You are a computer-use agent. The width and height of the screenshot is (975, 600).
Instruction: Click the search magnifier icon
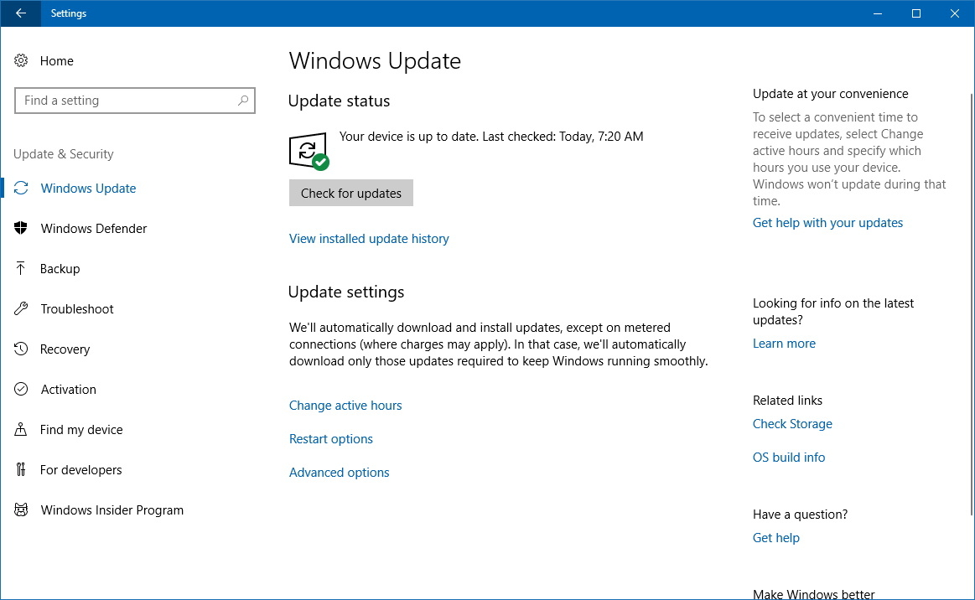243,100
